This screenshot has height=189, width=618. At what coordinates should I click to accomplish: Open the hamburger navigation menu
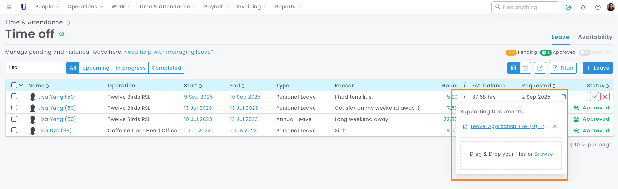click(x=9, y=7)
